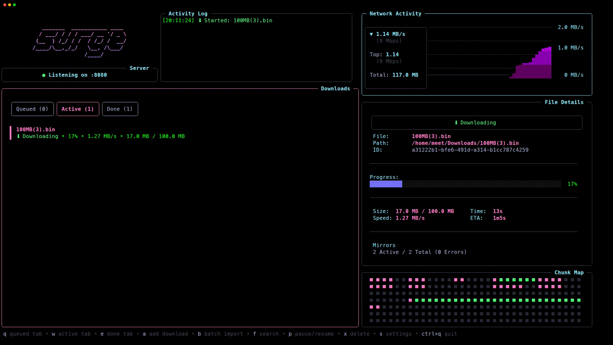Click a pink chunk square in the Chunk Map
Viewport: 613px width, 345px height.
(371, 280)
